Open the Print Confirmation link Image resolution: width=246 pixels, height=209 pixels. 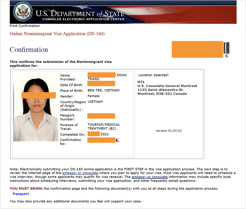pyautogui.click(x=25, y=26)
